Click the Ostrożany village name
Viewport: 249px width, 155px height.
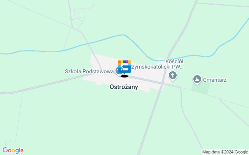[x=124, y=87]
